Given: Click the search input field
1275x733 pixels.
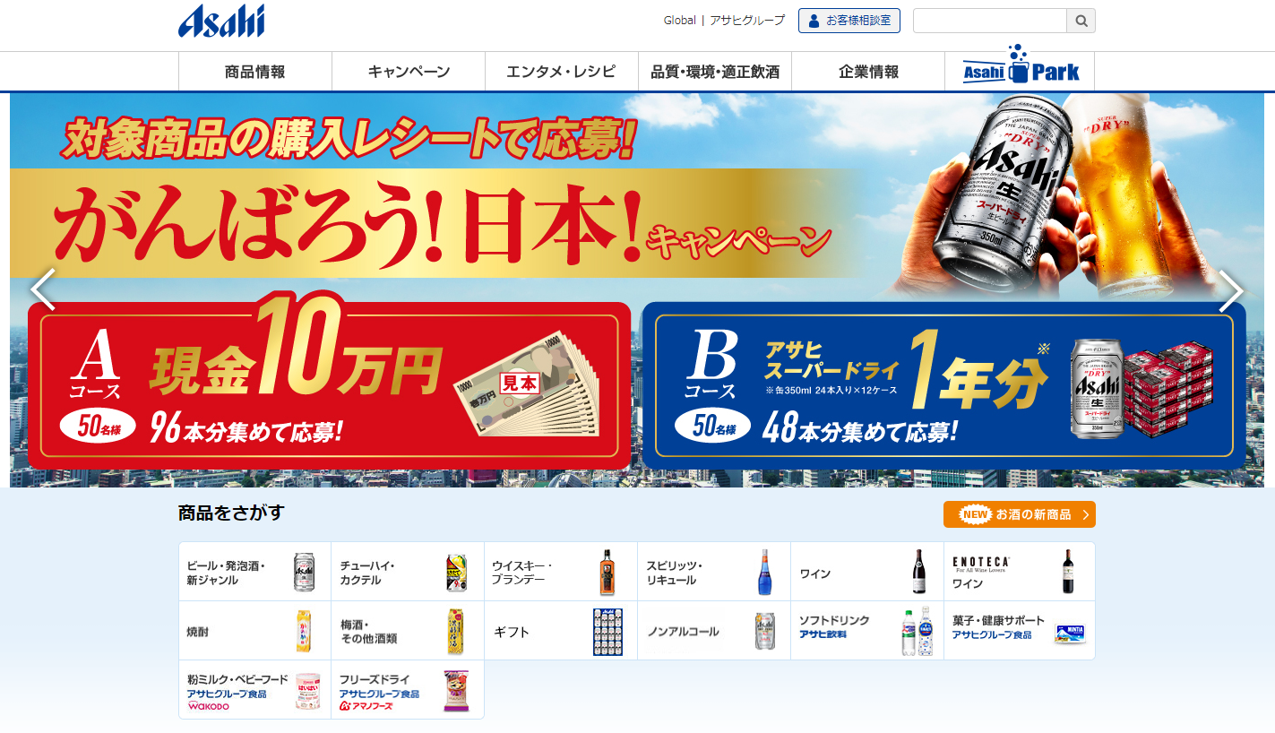Looking at the screenshot, I should pos(989,21).
